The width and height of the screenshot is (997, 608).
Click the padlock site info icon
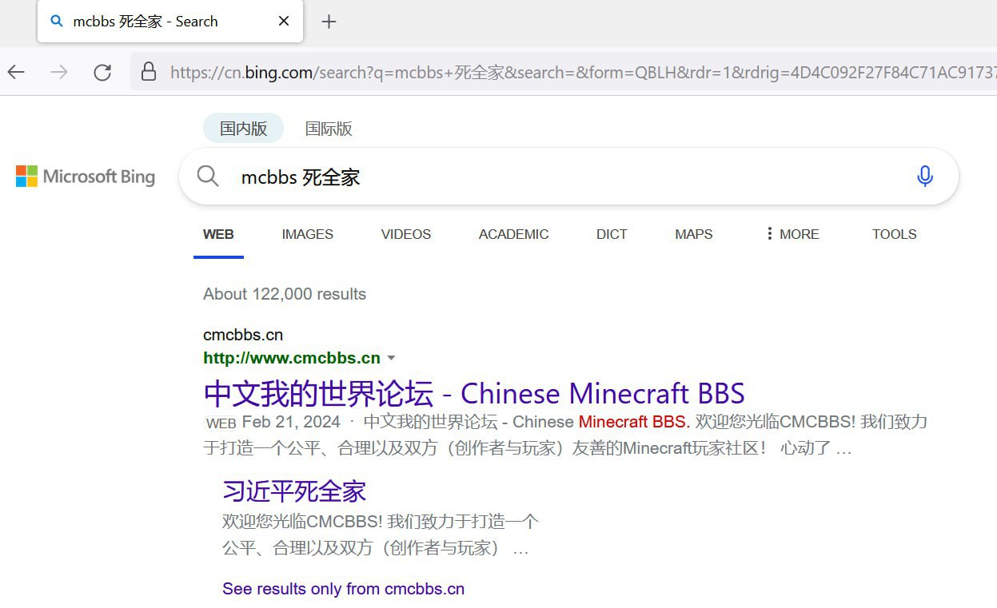click(149, 73)
